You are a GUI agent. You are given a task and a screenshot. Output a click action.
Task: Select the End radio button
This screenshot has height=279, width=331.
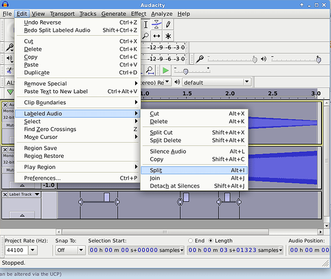pyautogui.click(x=190, y=240)
